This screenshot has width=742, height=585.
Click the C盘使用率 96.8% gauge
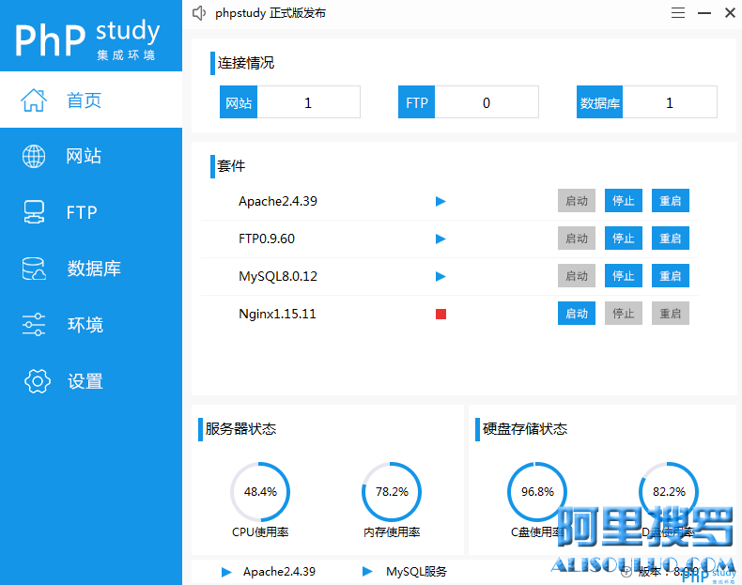pyautogui.click(x=537, y=492)
